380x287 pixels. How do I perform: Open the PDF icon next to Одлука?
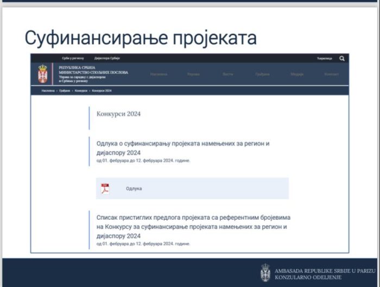104,188
